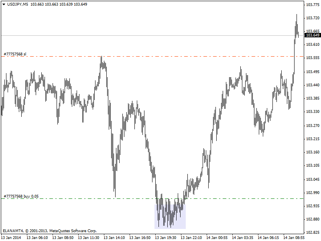
Task: Click the 103.270 price axis label
Action: pos(313,126)
